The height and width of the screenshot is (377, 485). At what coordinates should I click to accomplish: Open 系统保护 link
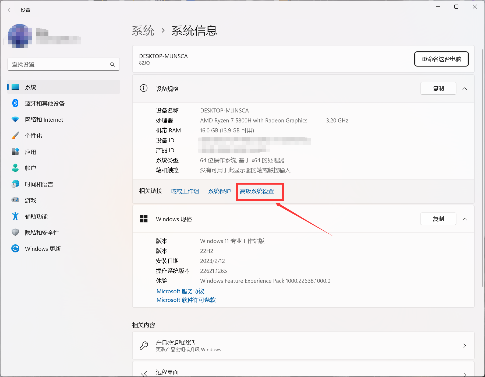(220, 191)
